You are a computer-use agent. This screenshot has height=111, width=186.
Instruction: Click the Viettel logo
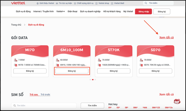pyautogui.click(x=18, y=3)
